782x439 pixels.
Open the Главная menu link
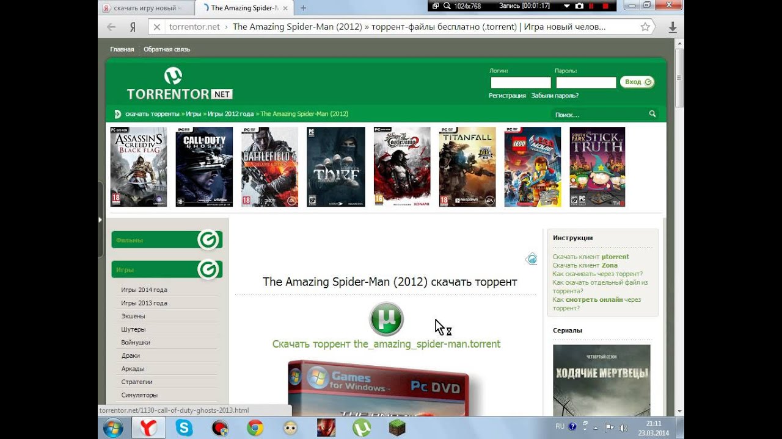122,49
